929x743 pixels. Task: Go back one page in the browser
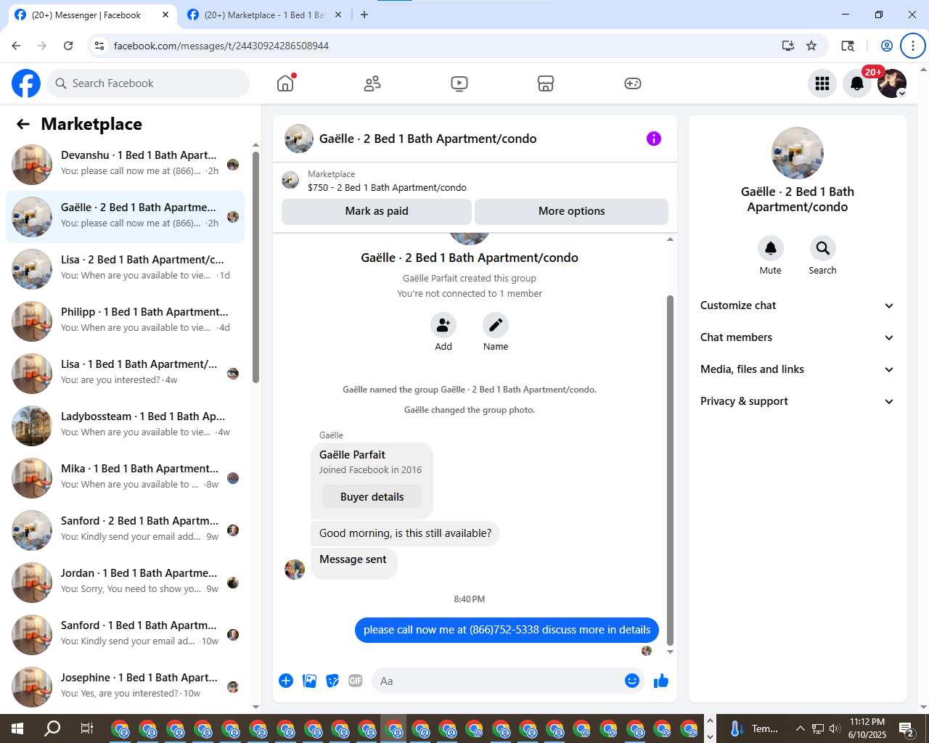[16, 46]
